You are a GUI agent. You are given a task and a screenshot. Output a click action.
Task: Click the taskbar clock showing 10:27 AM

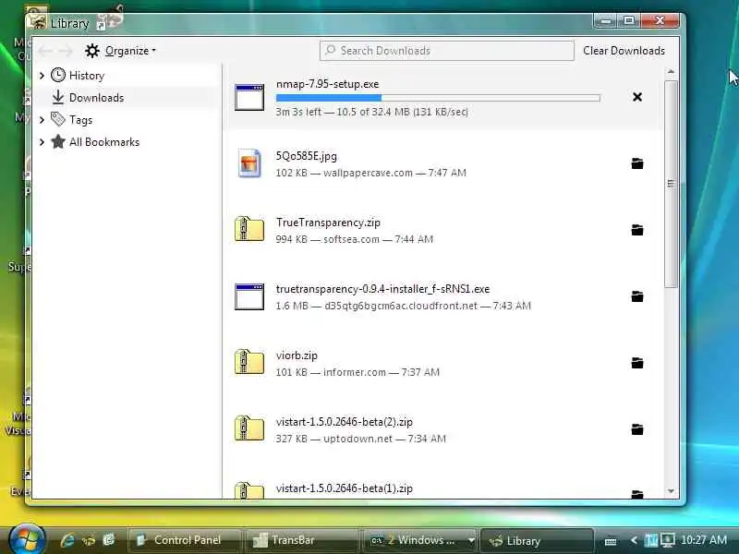[x=703, y=540]
